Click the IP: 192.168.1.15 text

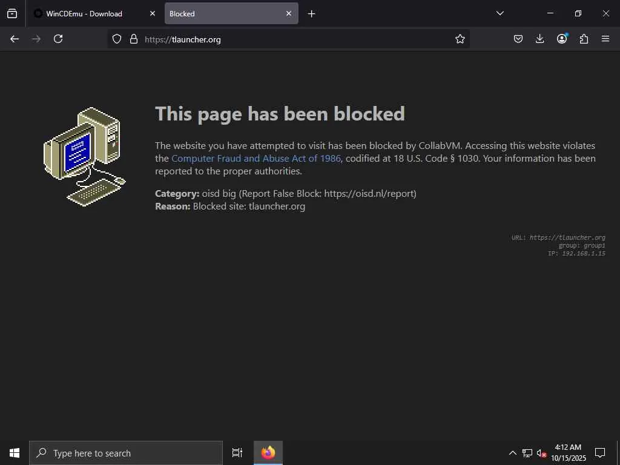point(576,254)
